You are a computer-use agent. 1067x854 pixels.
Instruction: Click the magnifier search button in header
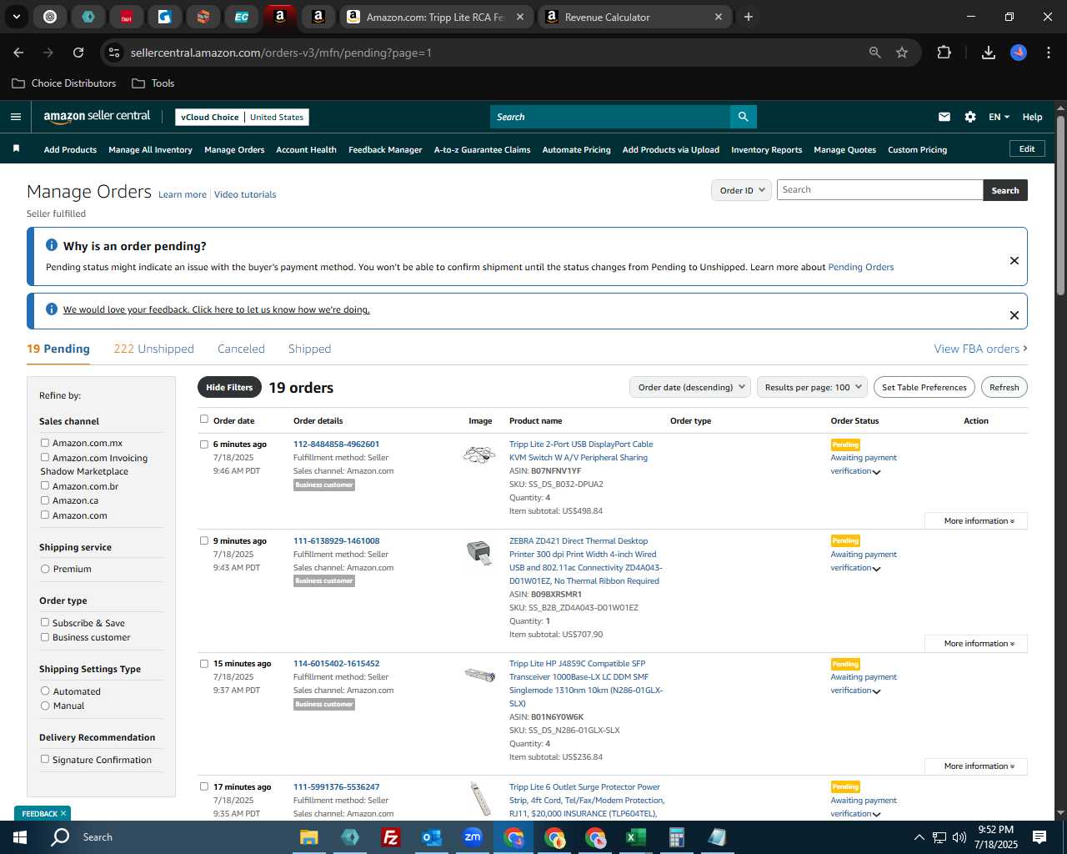click(x=743, y=117)
